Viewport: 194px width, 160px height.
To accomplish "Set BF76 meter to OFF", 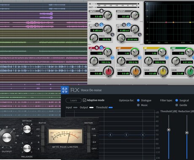I will click(x=89, y=149).
